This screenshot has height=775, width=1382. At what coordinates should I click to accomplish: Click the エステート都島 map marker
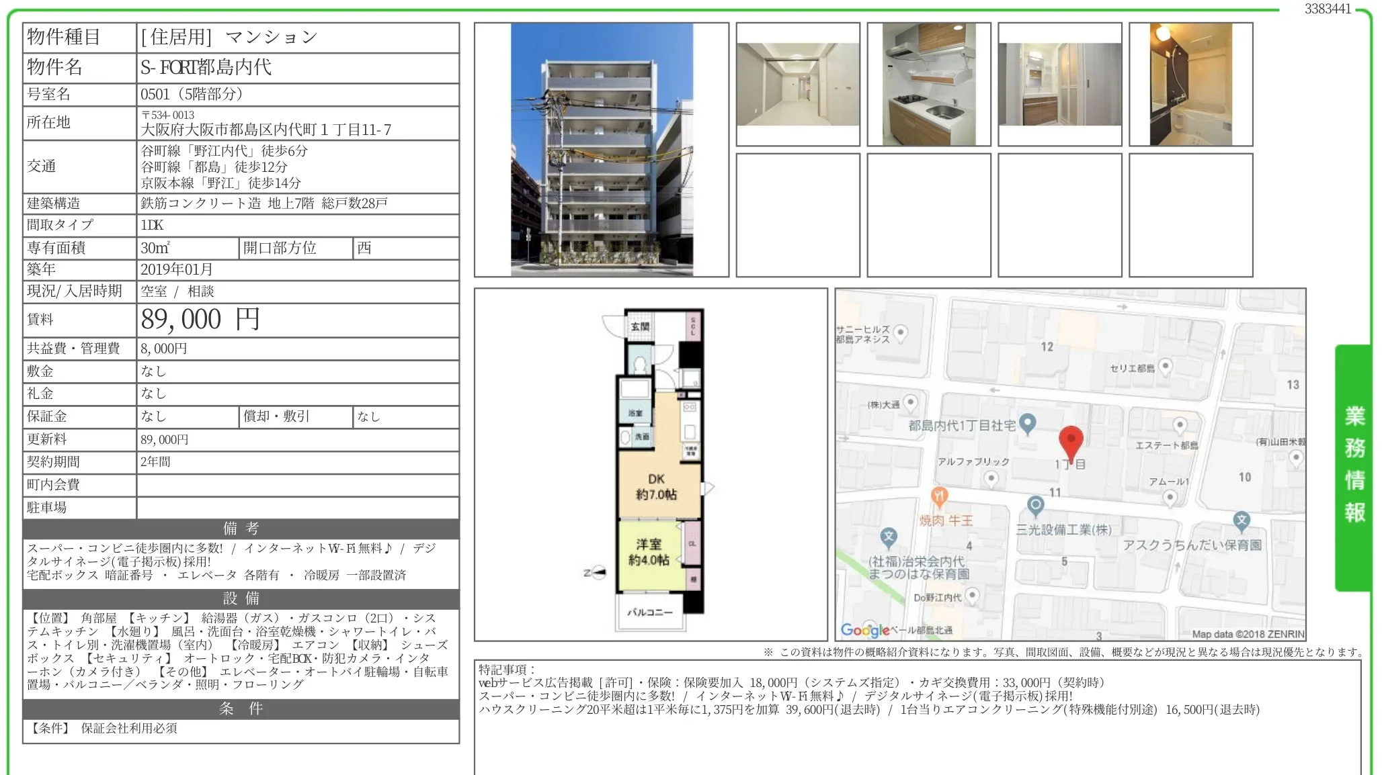pos(1180,425)
